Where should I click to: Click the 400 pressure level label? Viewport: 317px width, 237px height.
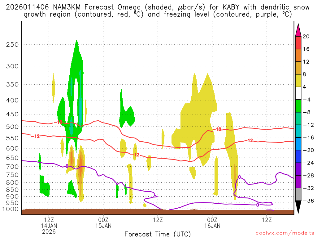coord(12,100)
